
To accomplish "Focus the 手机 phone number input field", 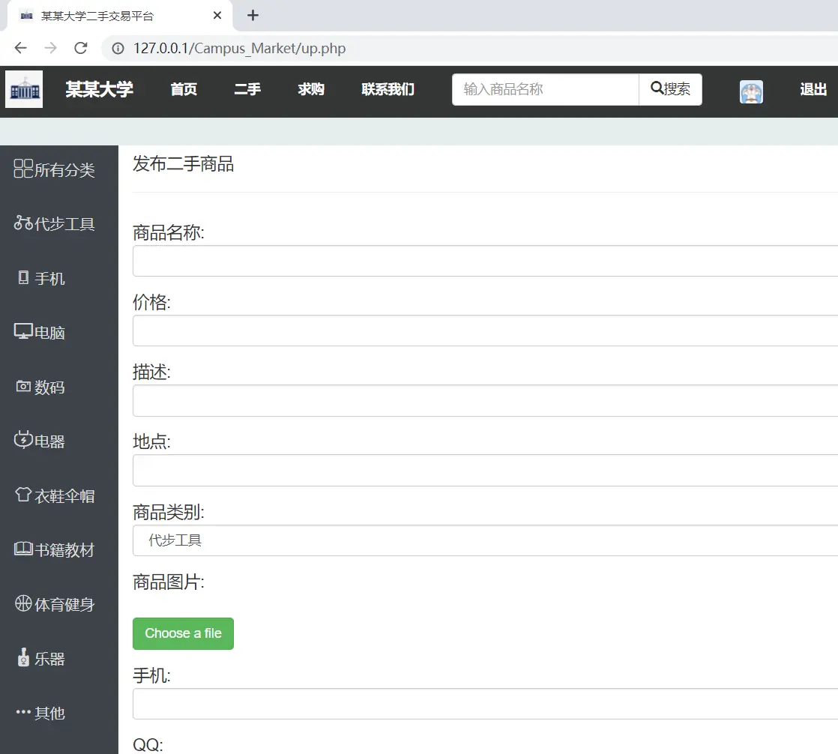I will 485,704.
